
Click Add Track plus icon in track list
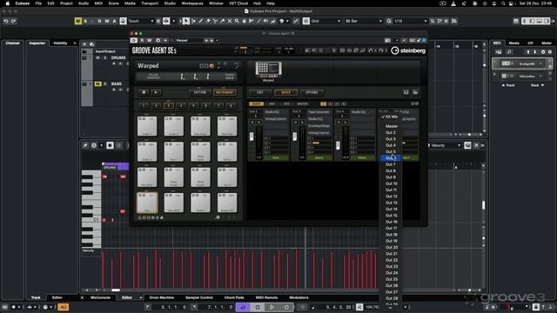coord(84,44)
